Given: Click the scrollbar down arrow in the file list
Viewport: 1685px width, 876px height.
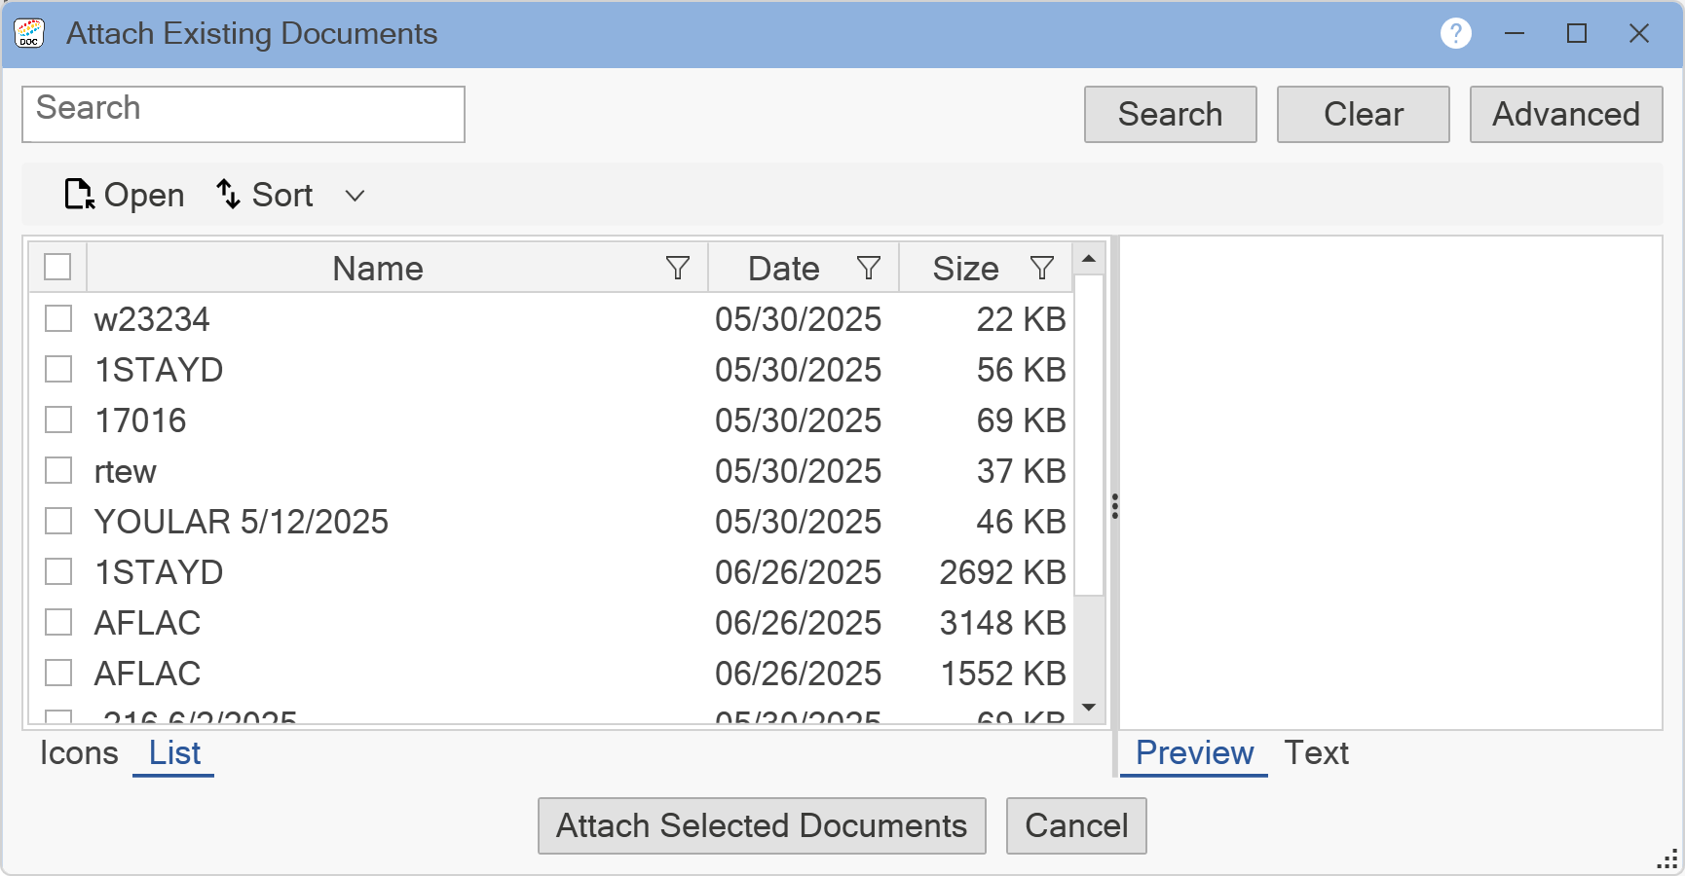Looking at the screenshot, I should coord(1090,708).
